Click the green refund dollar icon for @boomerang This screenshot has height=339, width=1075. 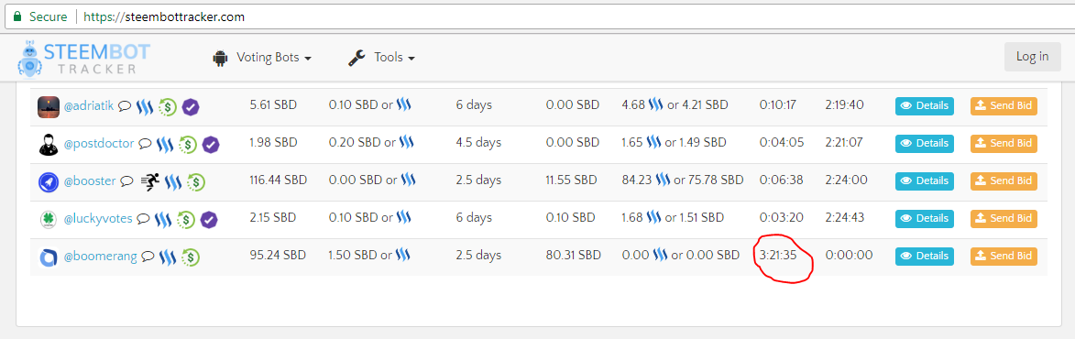click(x=191, y=257)
